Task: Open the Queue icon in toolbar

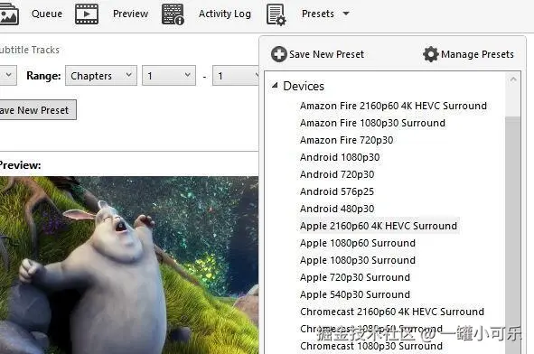Action: [x=8, y=14]
